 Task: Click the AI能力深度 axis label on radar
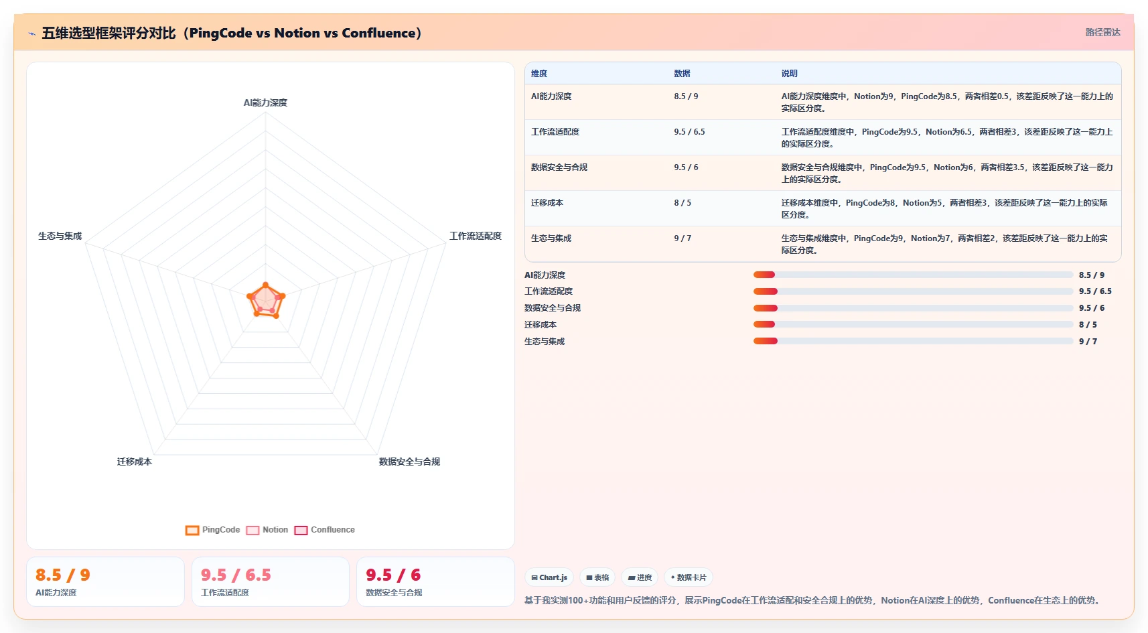click(x=265, y=102)
